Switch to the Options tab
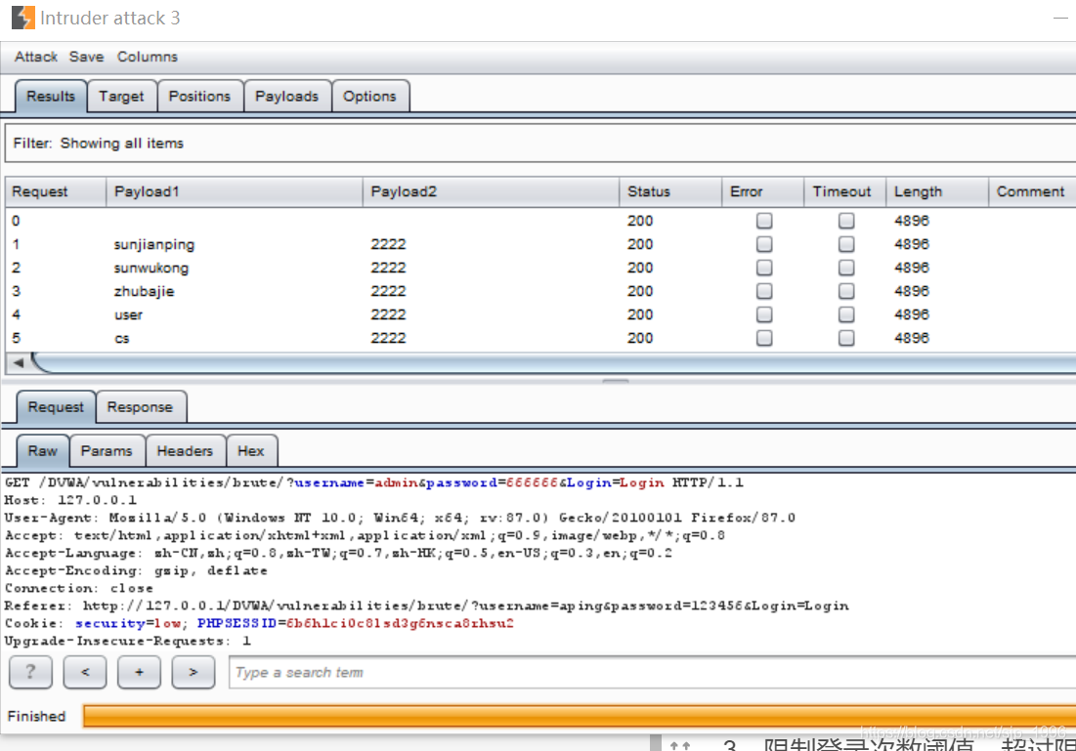 click(x=369, y=96)
